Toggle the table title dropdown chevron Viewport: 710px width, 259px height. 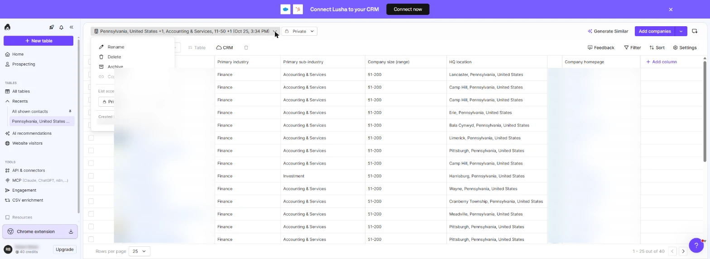(x=275, y=31)
